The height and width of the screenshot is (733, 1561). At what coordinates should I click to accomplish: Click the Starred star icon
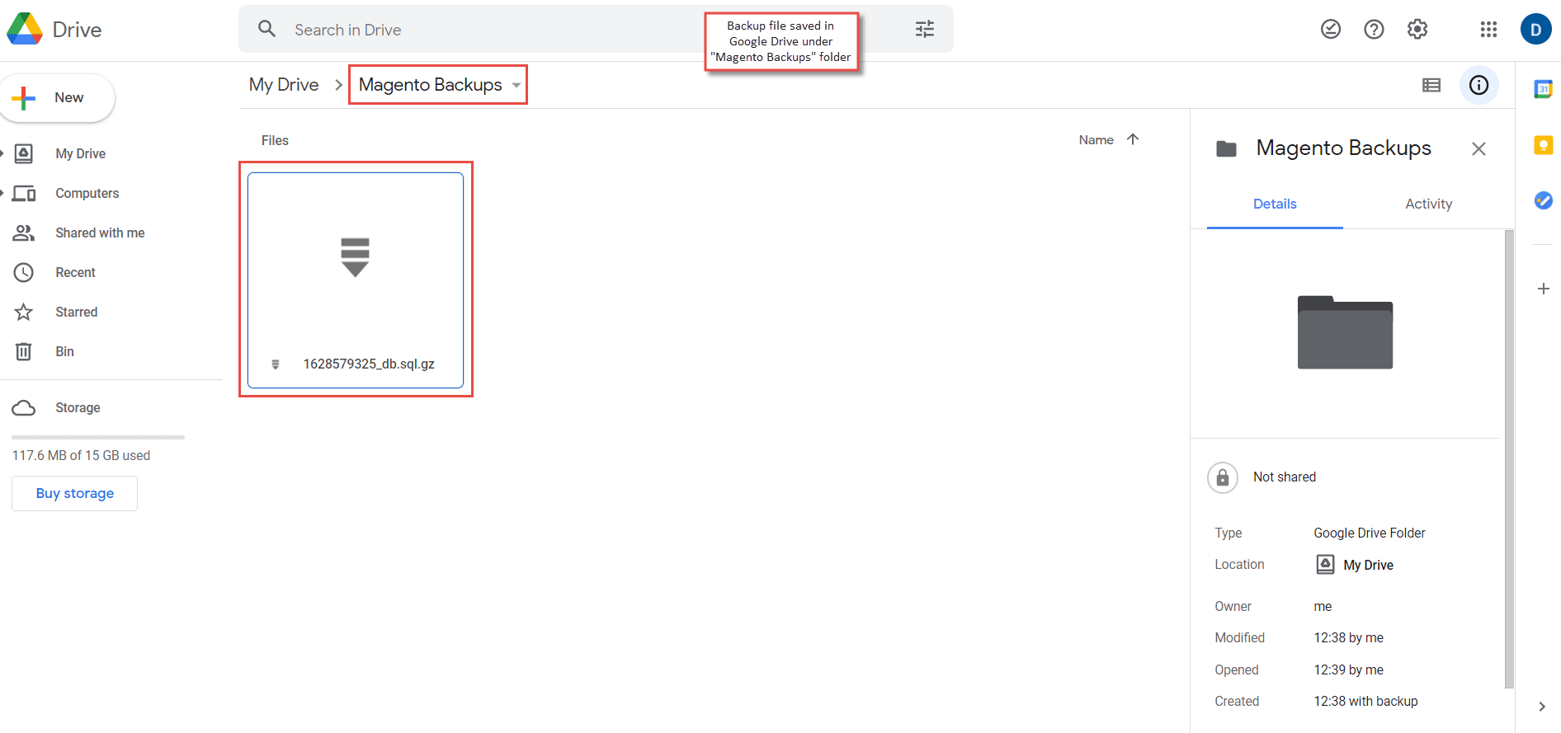click(x=24, y=312)
